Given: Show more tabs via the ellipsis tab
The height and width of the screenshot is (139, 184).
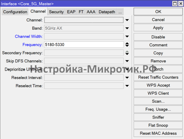Looking at the screenshot, I should point(120,12).
